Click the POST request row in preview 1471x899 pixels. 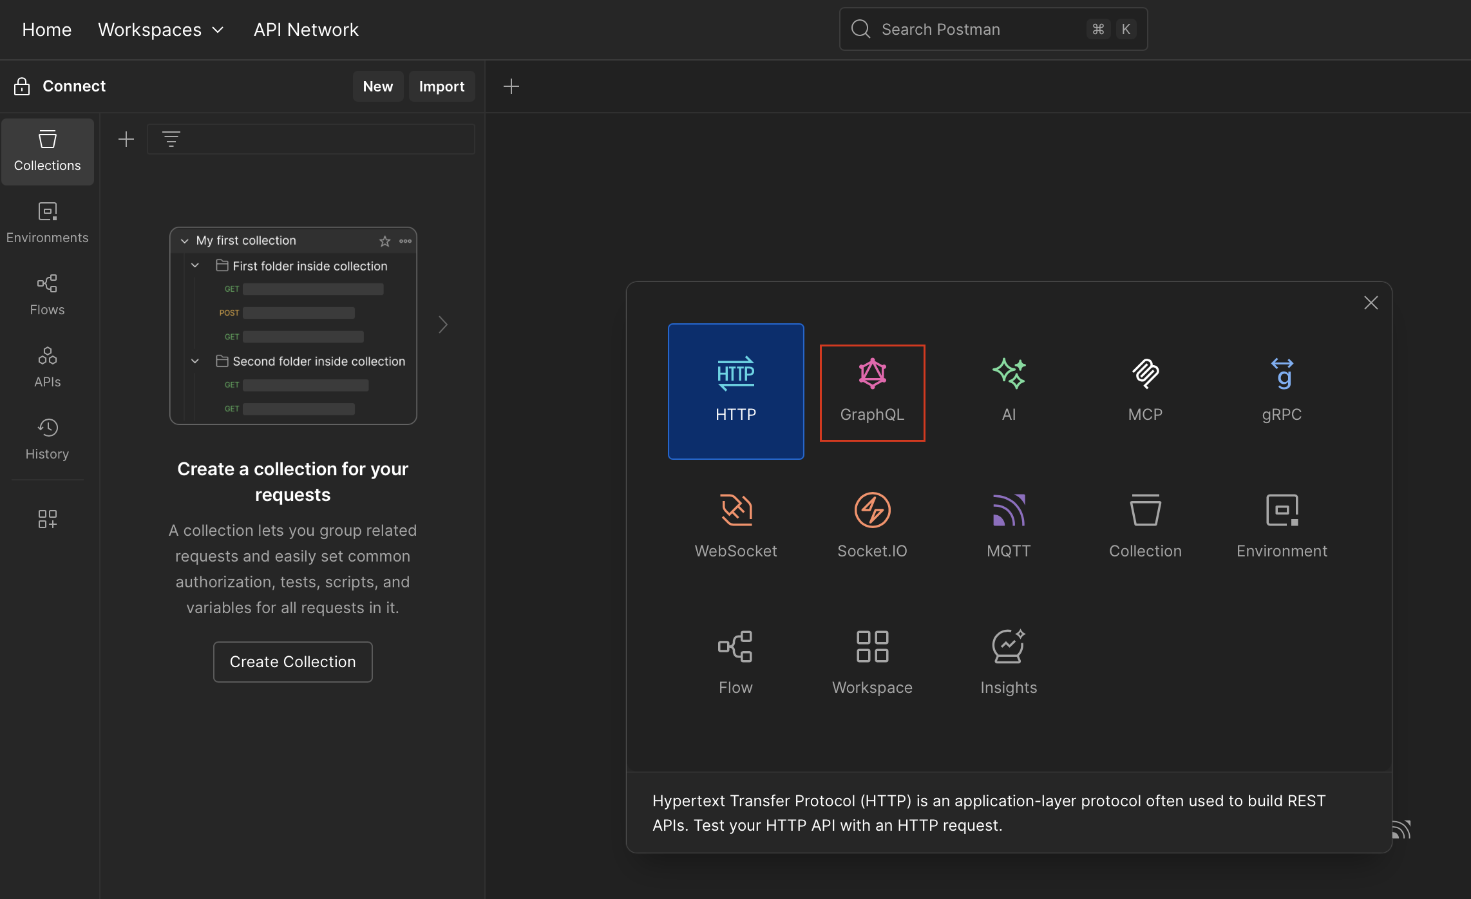coord(287,313)
